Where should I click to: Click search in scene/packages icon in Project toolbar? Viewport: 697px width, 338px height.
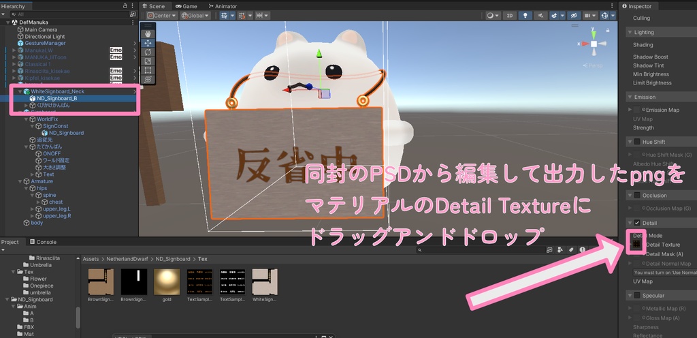[549, 250]
